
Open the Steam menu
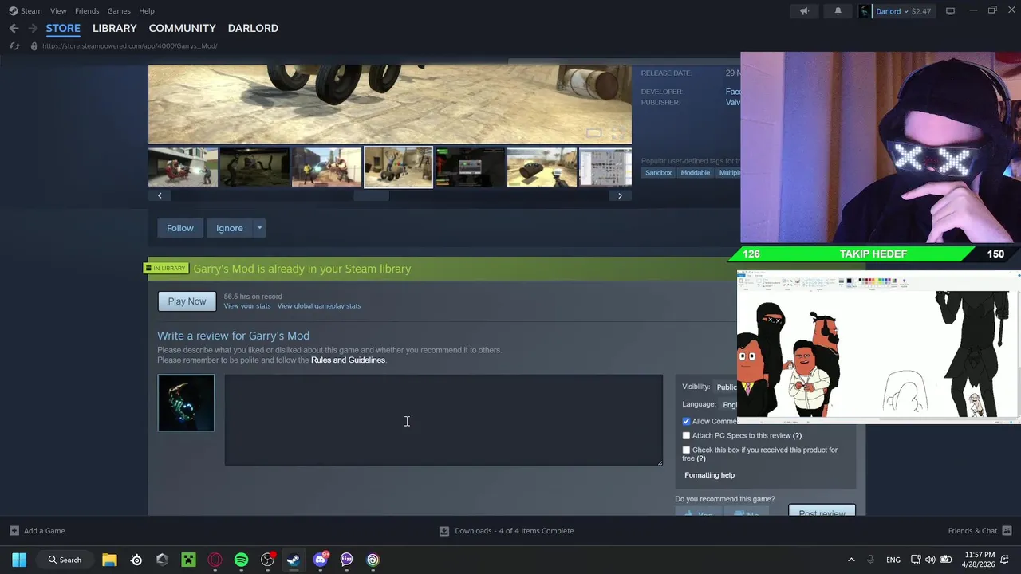click(31, 11)
